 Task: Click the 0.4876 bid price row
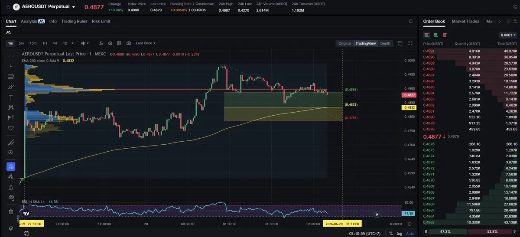point(470,144)
